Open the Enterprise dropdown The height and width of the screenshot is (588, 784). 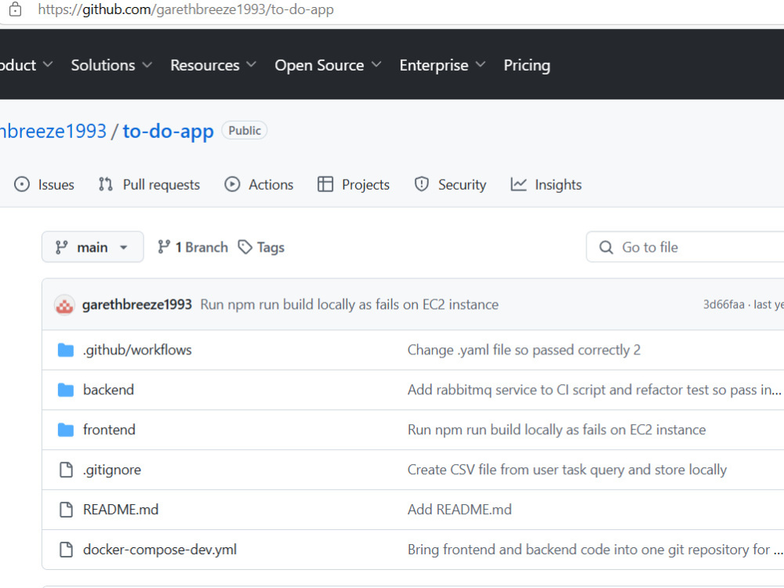442,65
